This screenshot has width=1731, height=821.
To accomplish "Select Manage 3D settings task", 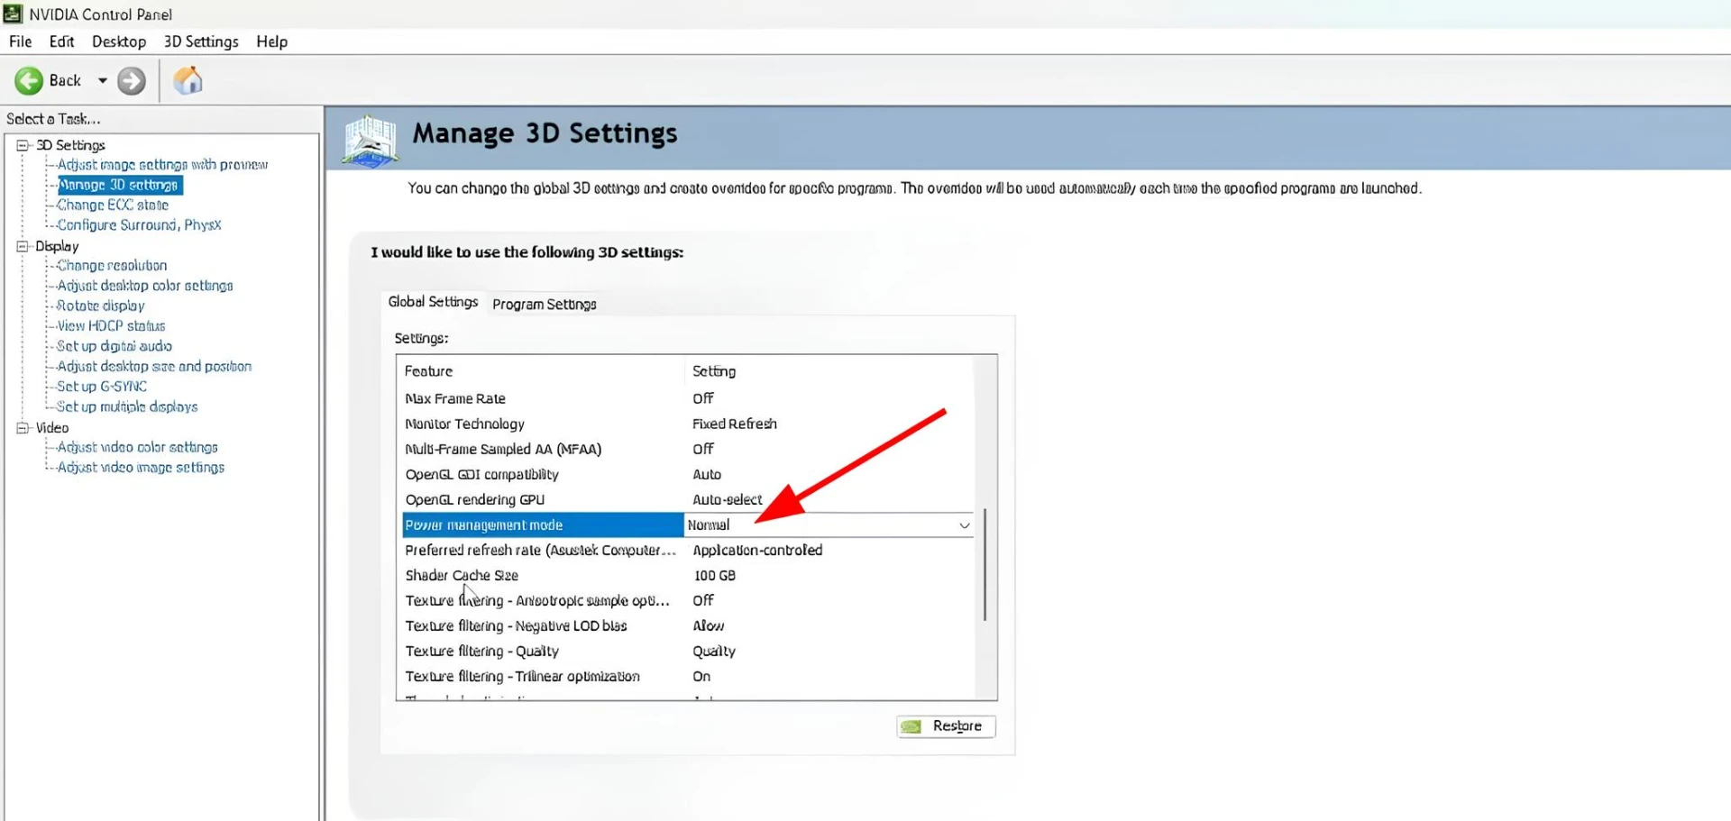I will 119,185.
